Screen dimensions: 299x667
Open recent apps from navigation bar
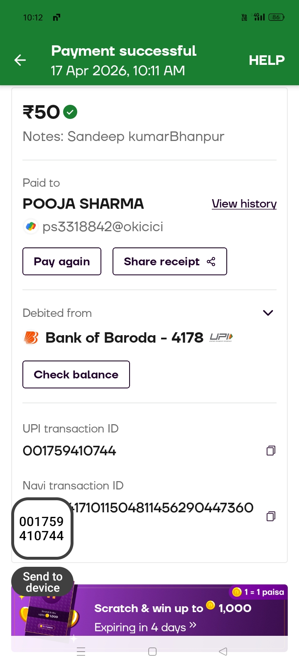81,652
